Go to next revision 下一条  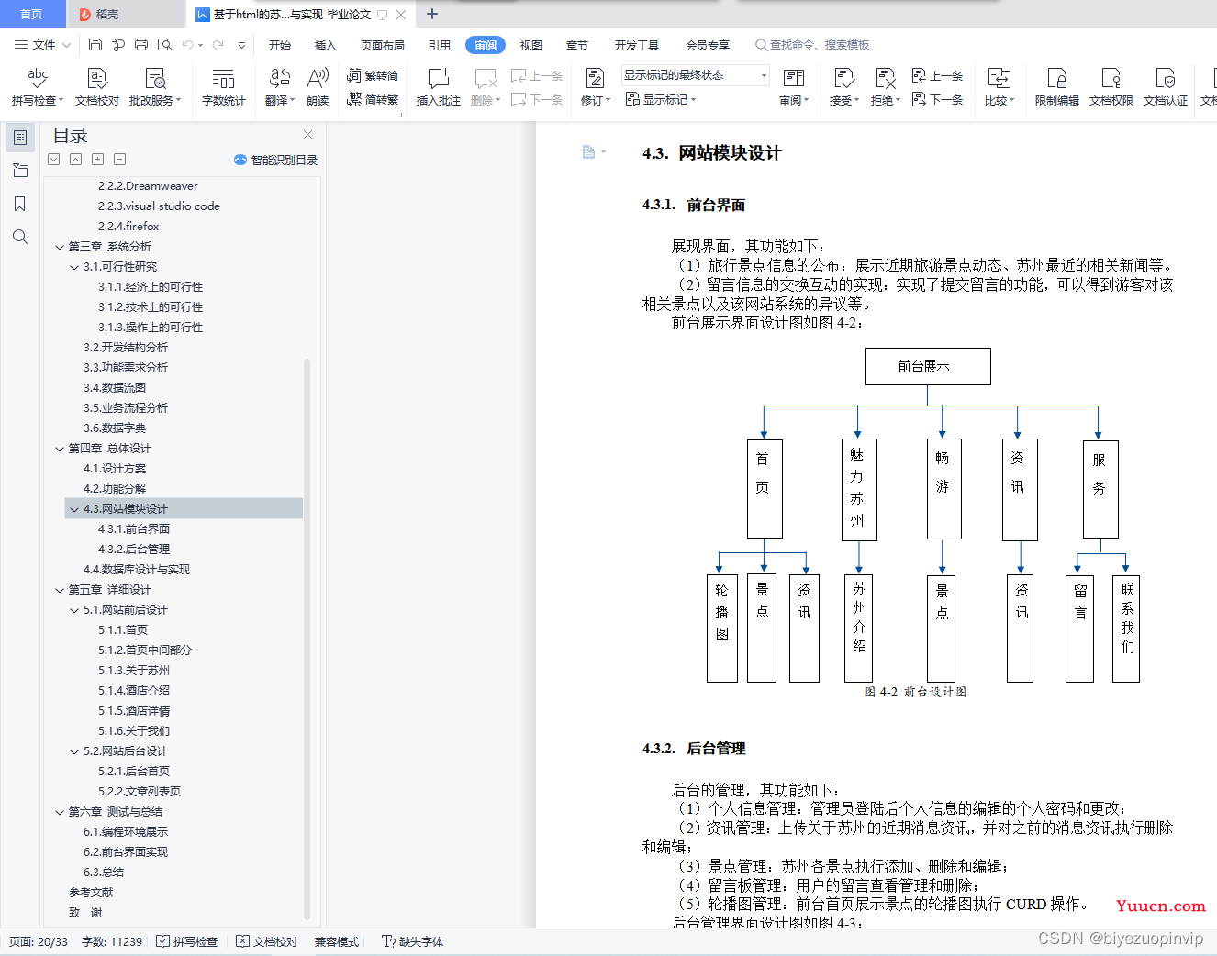point(938,99)
